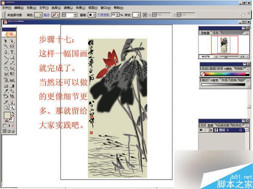Select the Paintbrush tool
The image size is (253, 189).
(x=6, y=63)
